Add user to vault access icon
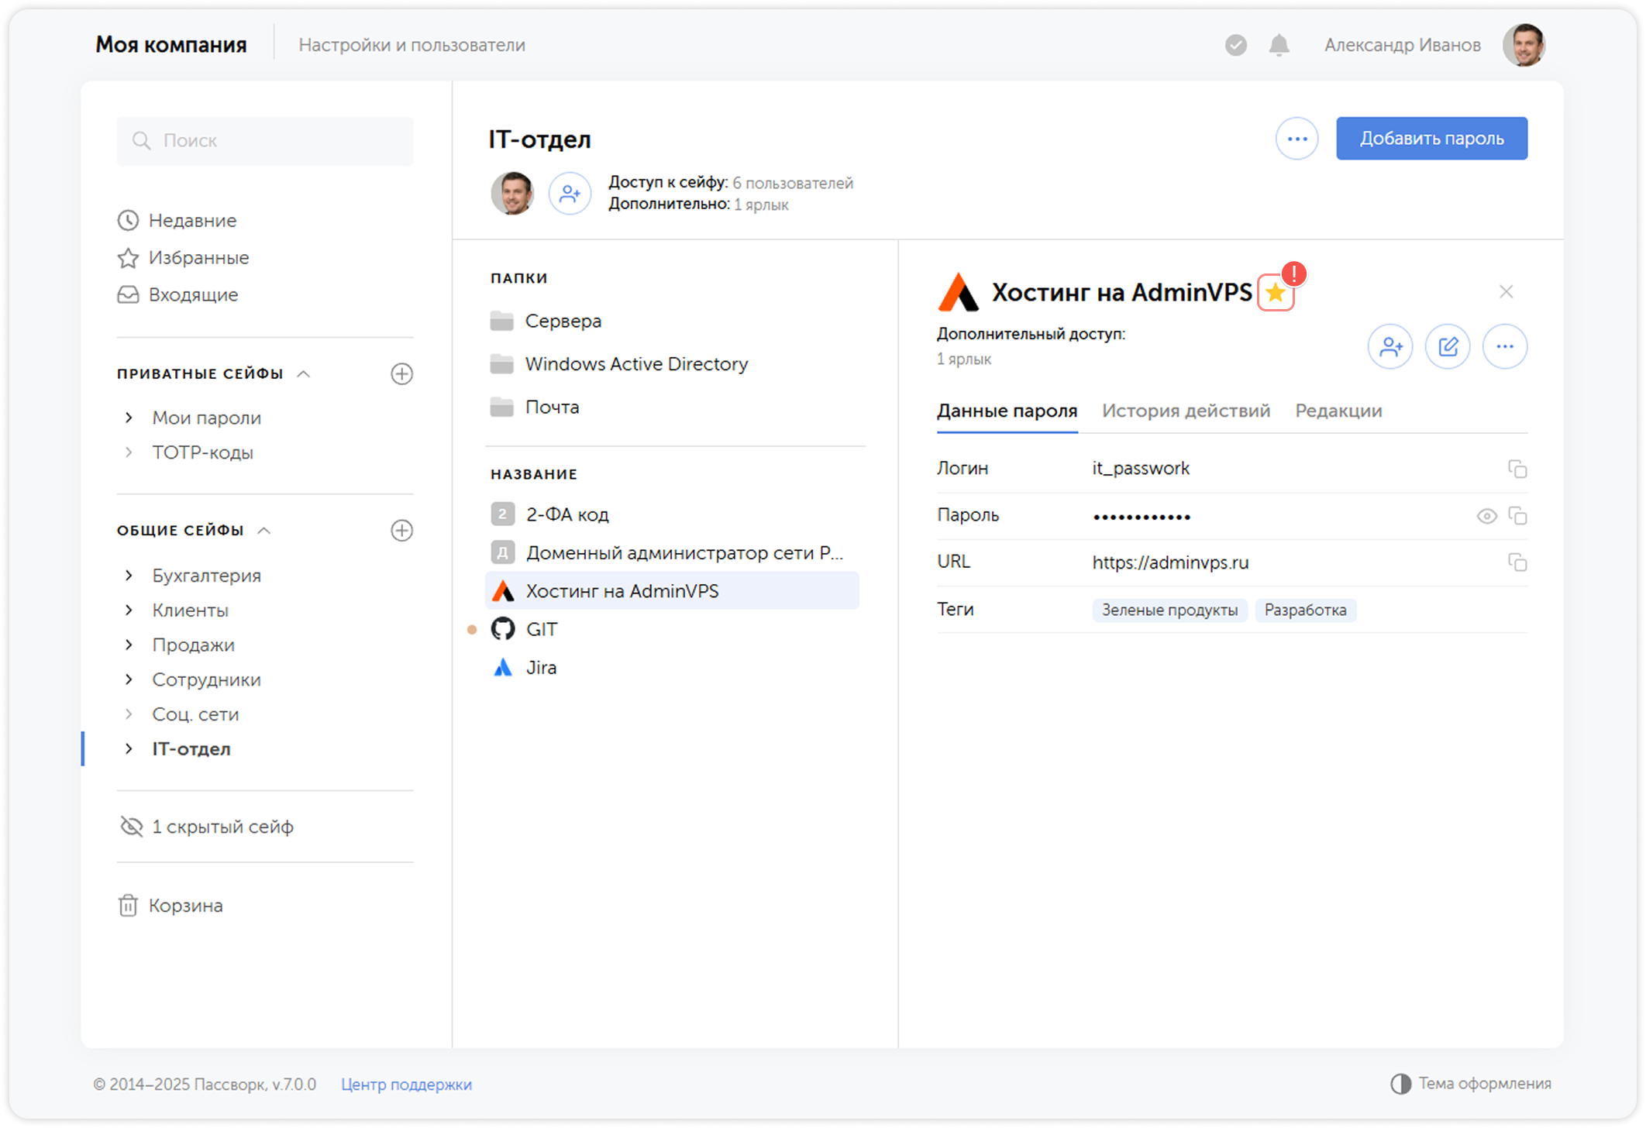Screen dimensions: 1646x1128 (570, 193)
